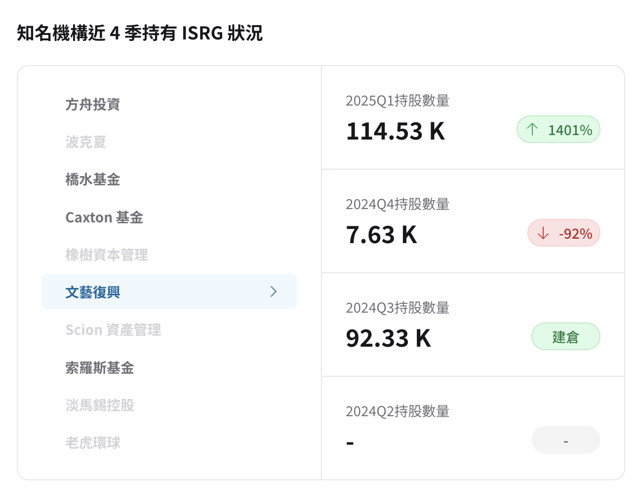Click the green 建倉 badge
The width and height of the screenshot is (638, 503).
pos(565,337)
